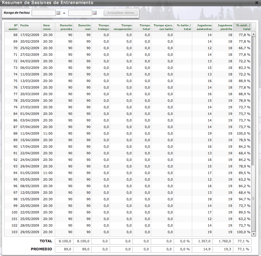This screenshot has height=256, width=261.
Task: Click the vertical scrollbar thumb
Action: pyautogui.click(x=254, y=198)
